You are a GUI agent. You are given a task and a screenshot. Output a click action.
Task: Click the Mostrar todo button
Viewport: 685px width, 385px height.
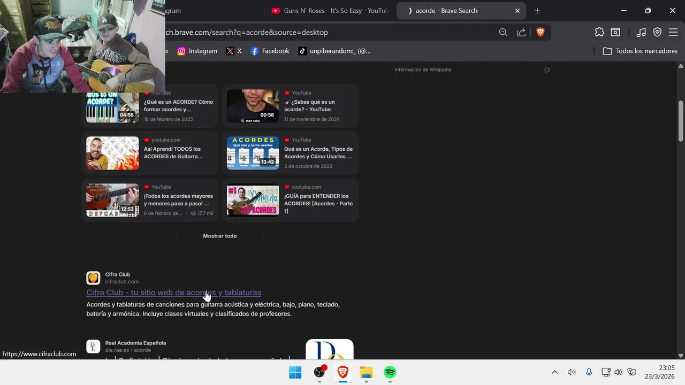219,236
